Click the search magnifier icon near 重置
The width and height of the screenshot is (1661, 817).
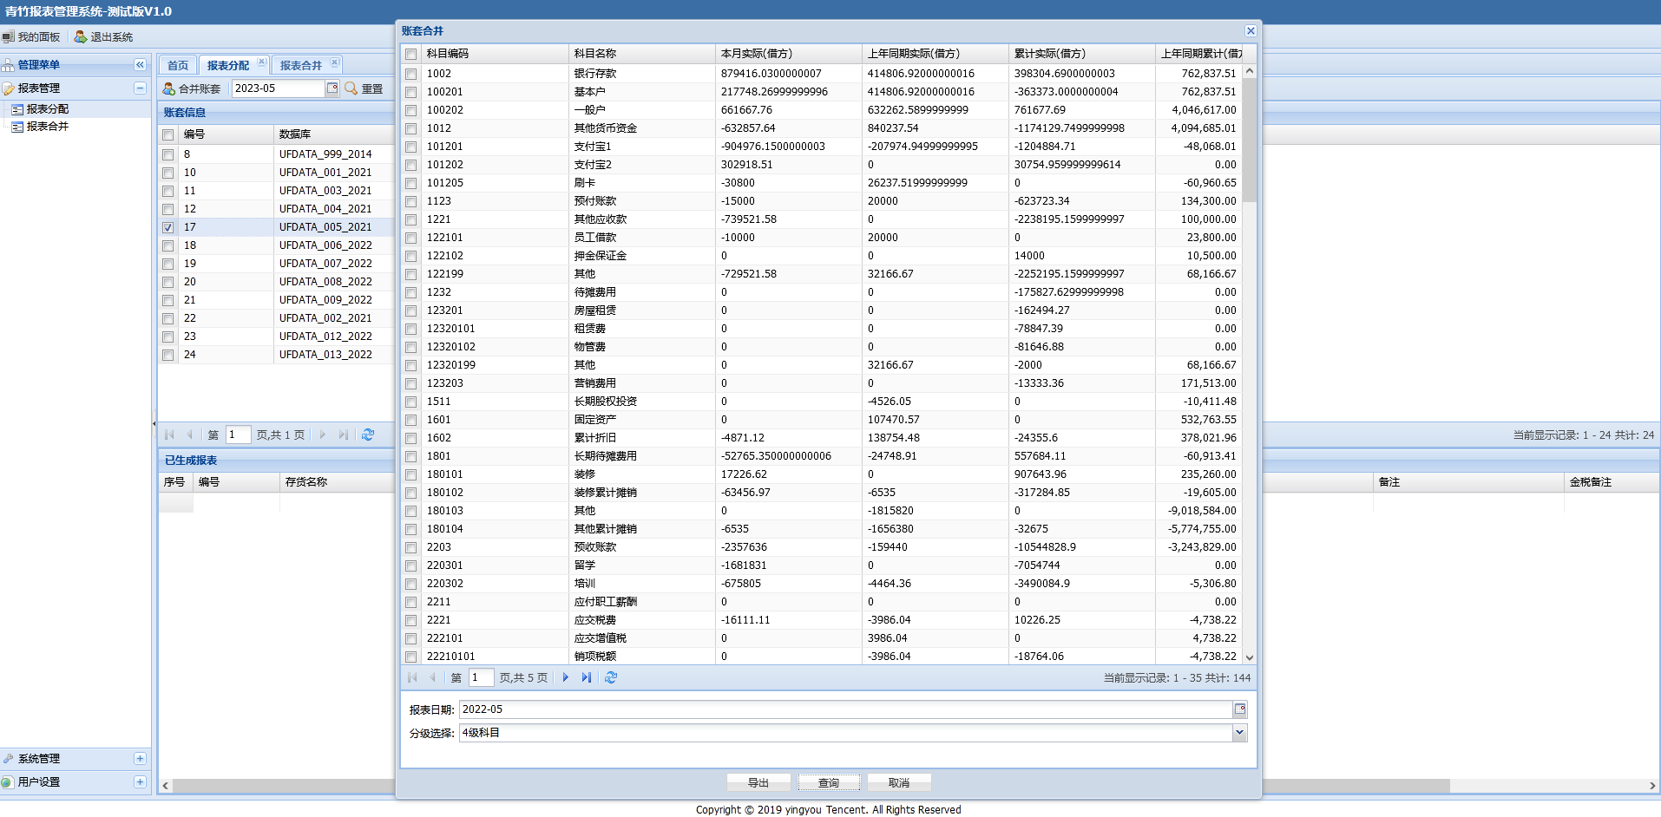351,88
